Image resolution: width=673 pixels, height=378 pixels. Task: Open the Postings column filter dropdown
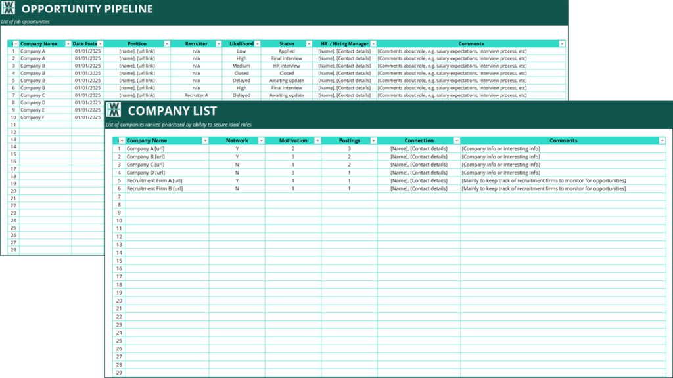click(x=373, y=140)
